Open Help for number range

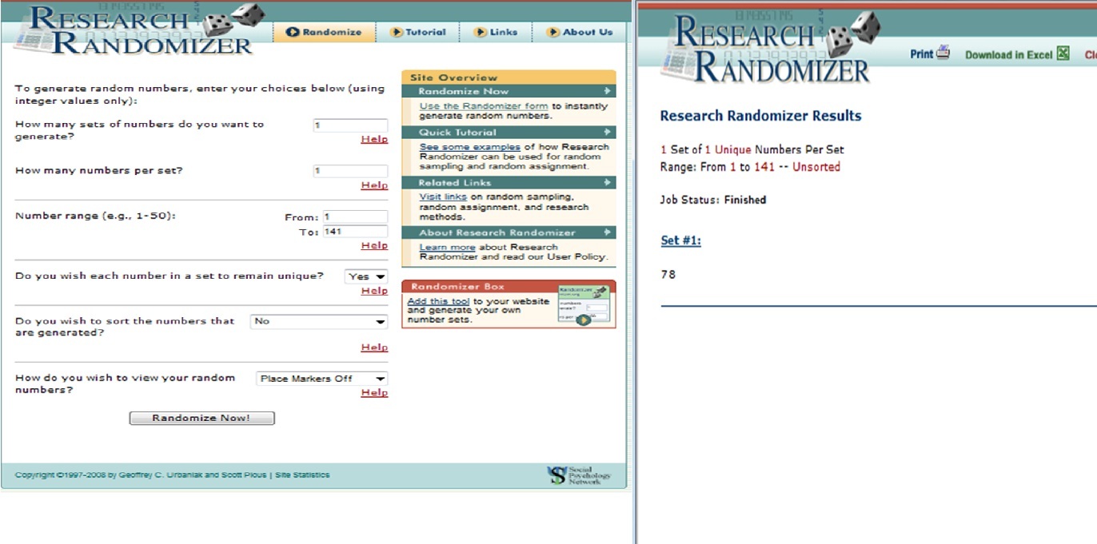(x=374, y=246)
